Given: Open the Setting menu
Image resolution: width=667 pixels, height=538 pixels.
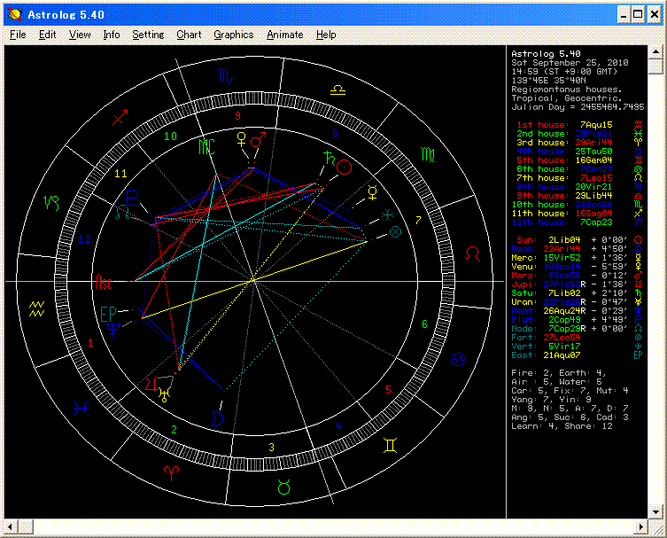Looking at the screenshot, I should coord(148,35).
